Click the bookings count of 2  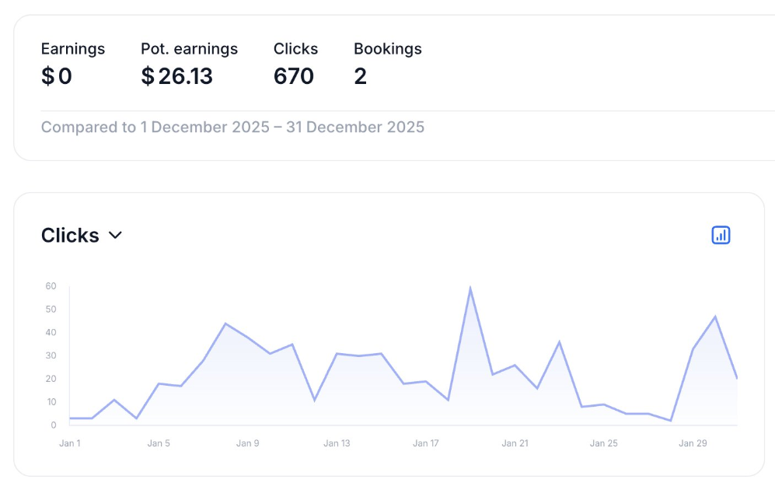point(360,76)
